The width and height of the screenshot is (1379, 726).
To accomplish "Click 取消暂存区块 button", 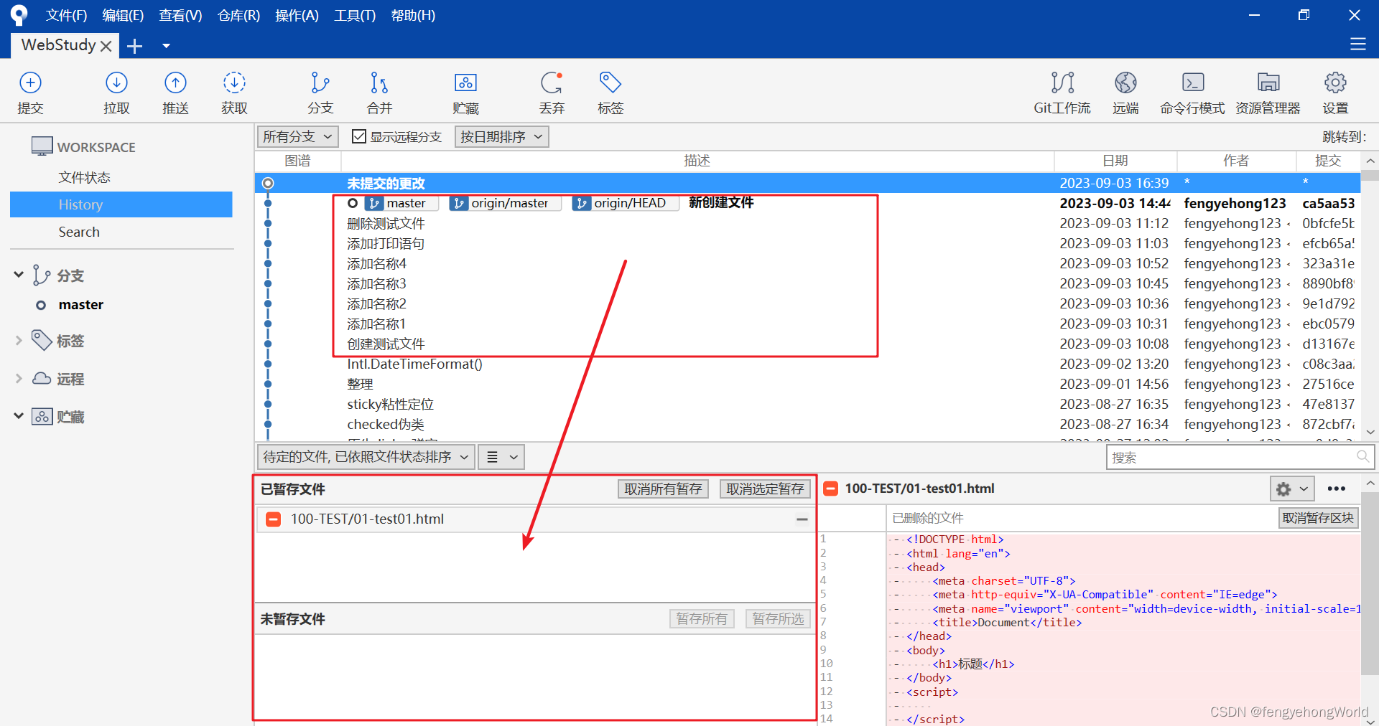I will click(x=1318, y=517).
